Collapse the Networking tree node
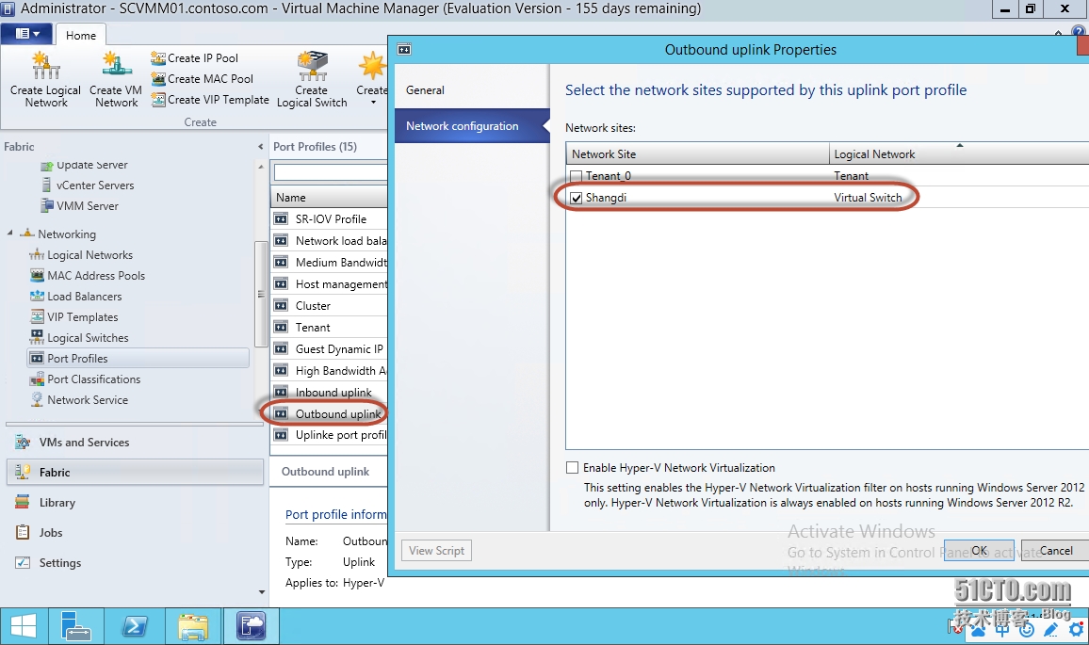The width and height of the screenshot is (1089, 645). coord(9,234)
